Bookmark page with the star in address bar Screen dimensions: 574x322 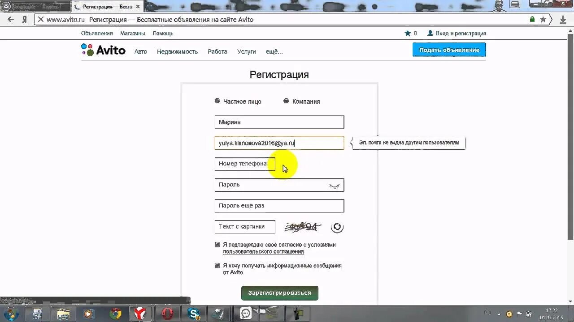coord(543,20)
